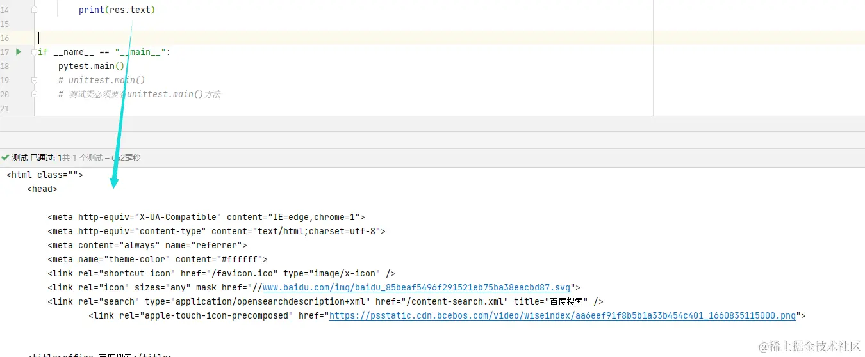
Task: Click line number 21 in the gutter
Action: pos(5,109)
